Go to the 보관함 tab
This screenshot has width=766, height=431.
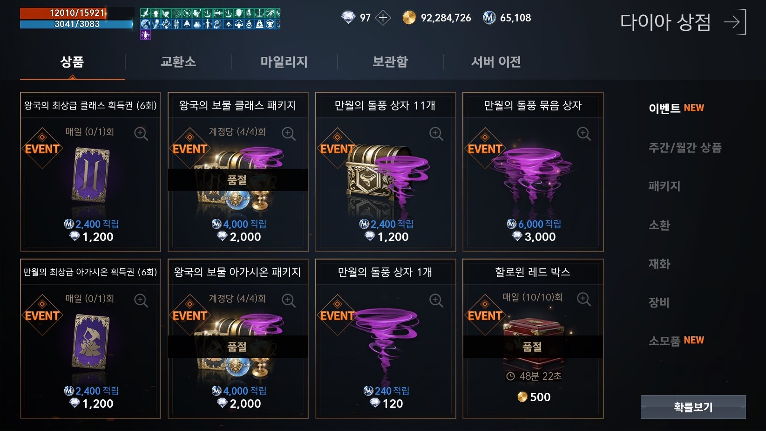click(x=390, y=62)
